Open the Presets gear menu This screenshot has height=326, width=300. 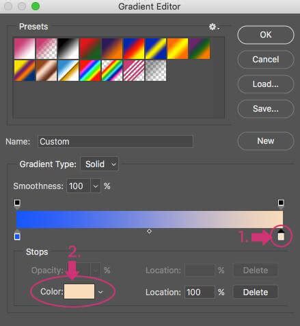point(214,27)
